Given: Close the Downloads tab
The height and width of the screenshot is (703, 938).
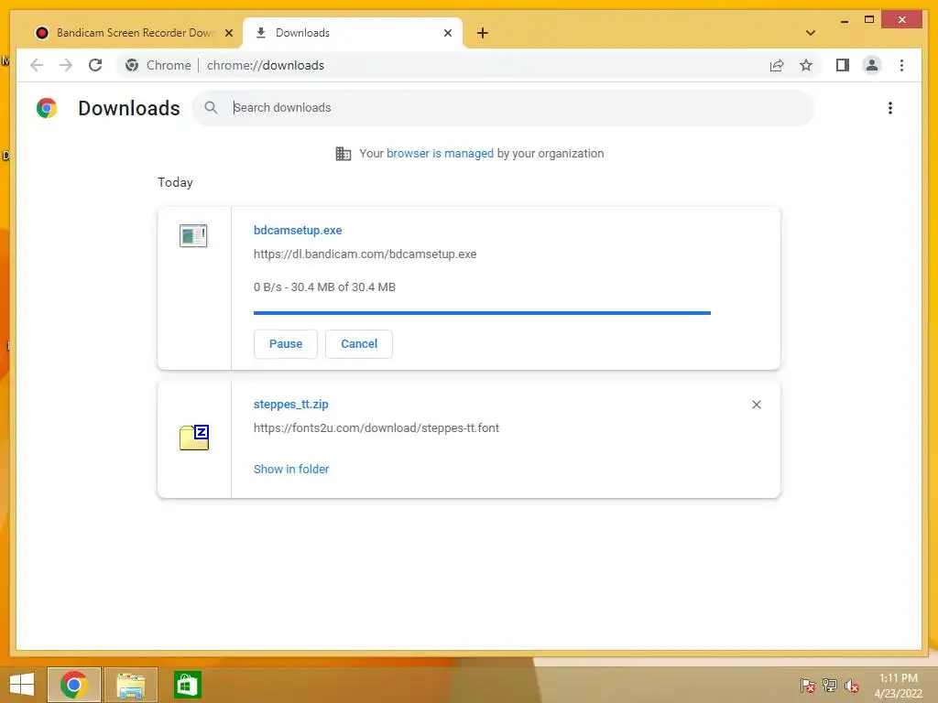Looking at the screenshot, I should [x=447, y=33].
